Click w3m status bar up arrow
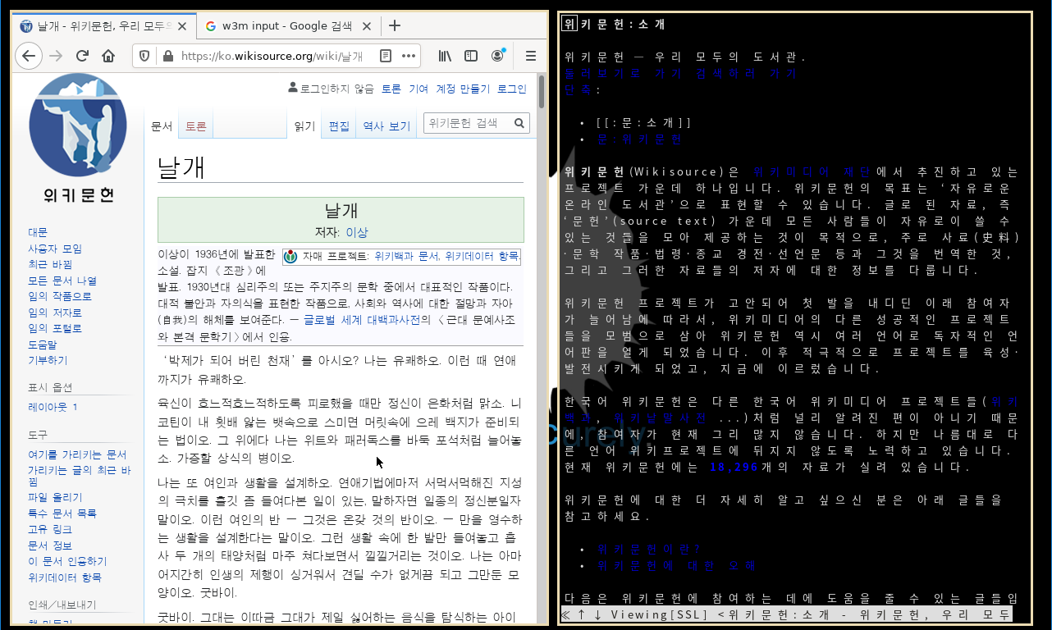1052x630 pixels. click(582, 614)
